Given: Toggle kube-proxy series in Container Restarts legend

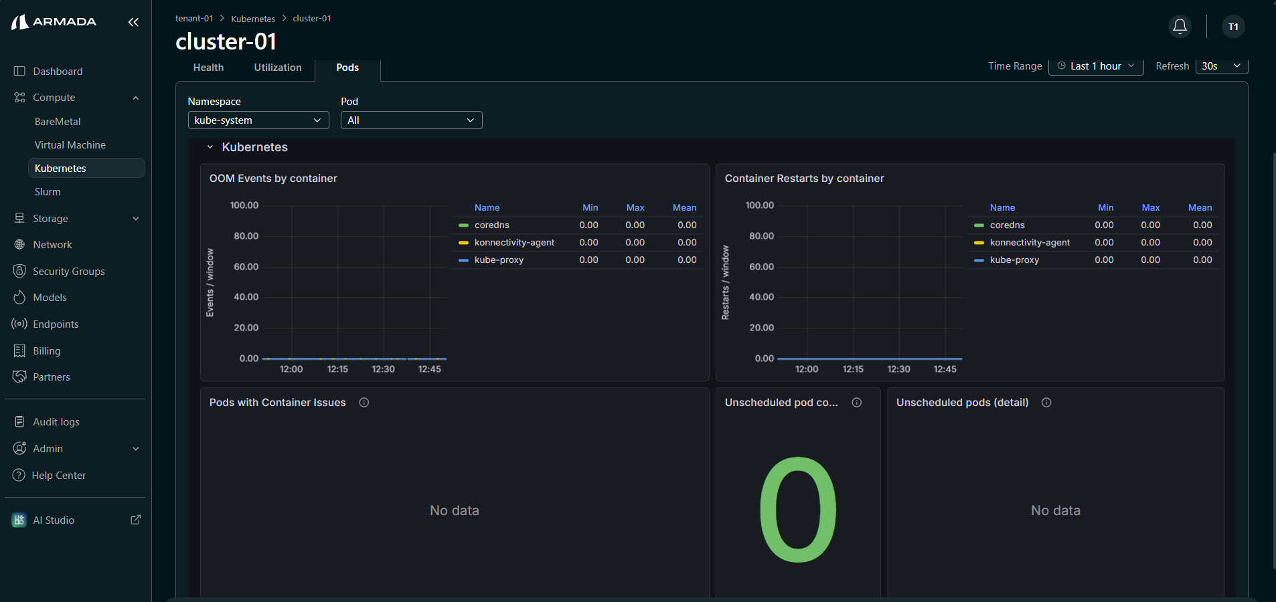Looking at the screenshot, I should click(1014, 260).
